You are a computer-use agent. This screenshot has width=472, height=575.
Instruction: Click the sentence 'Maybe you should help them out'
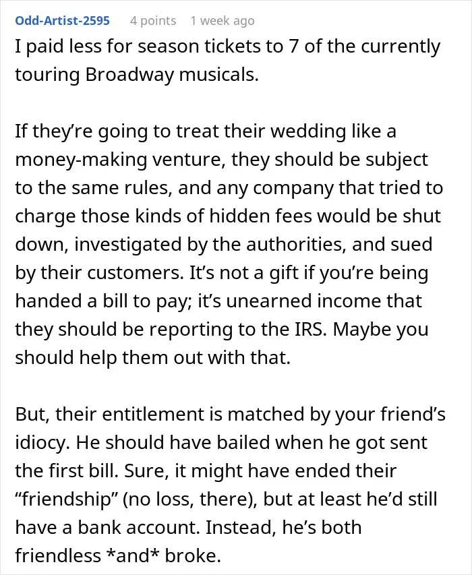click(222, 343)
